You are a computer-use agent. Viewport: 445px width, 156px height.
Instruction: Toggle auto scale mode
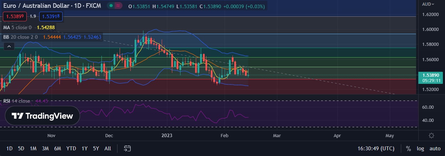coord(435,149)
